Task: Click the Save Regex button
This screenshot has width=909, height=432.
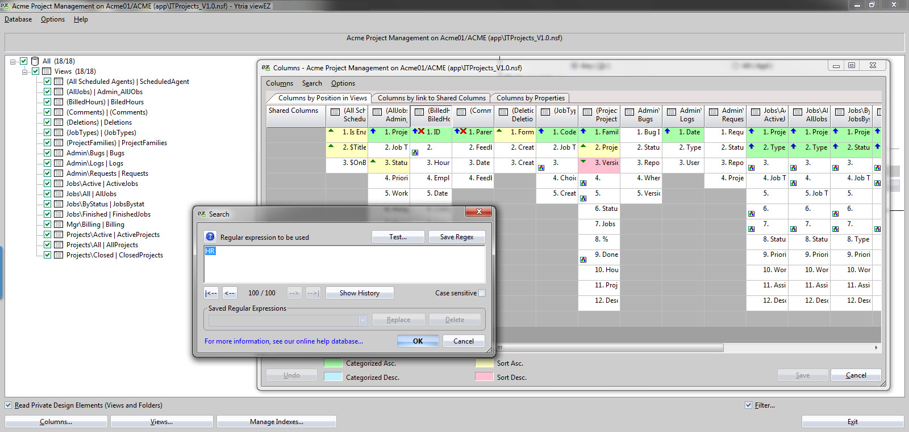Action: click(457, 237)
